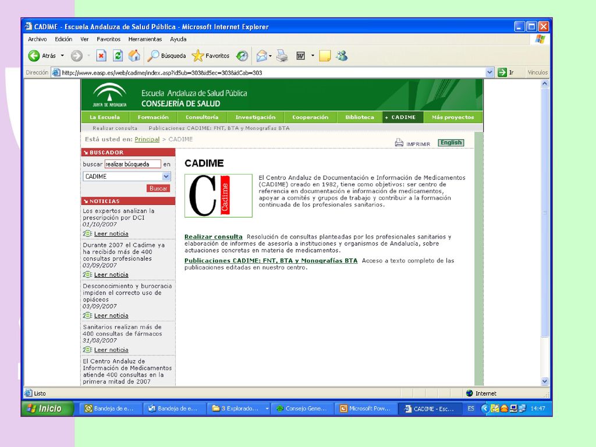This screenshot has width=596, height=447.
Task: Click inside the buscar search text field
Action: (133, 164)
